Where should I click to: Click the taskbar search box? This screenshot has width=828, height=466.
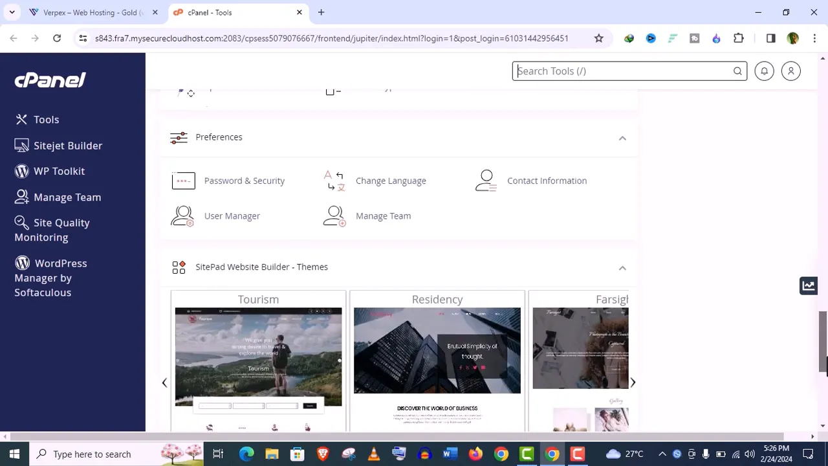click(116, 454)
